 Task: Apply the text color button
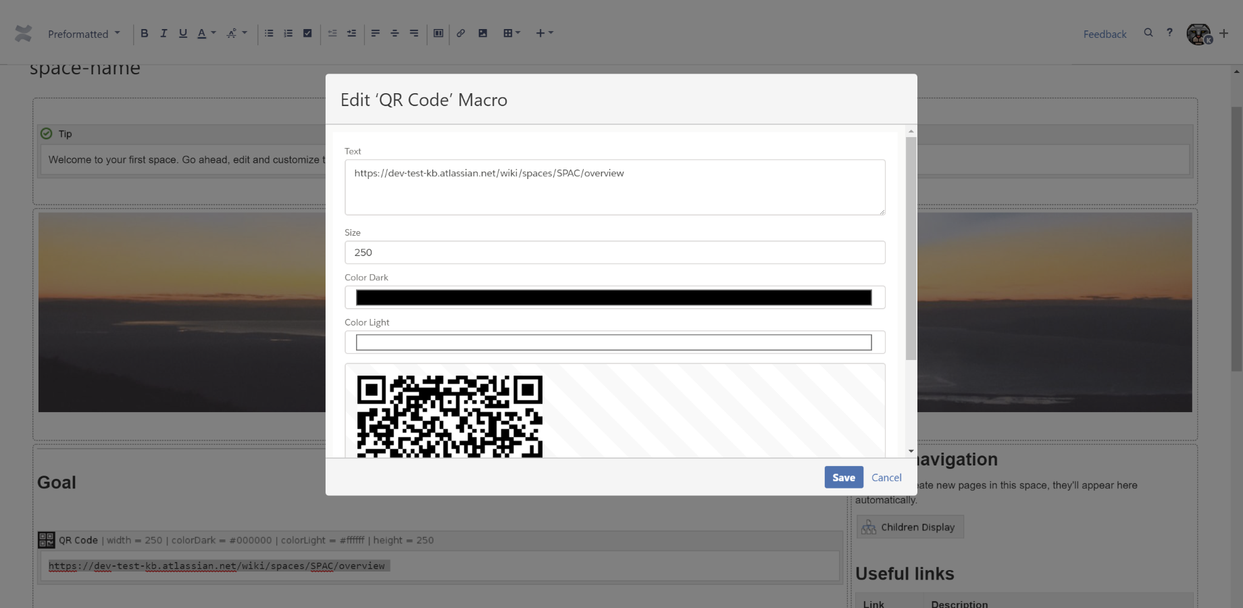coord(201,33)
